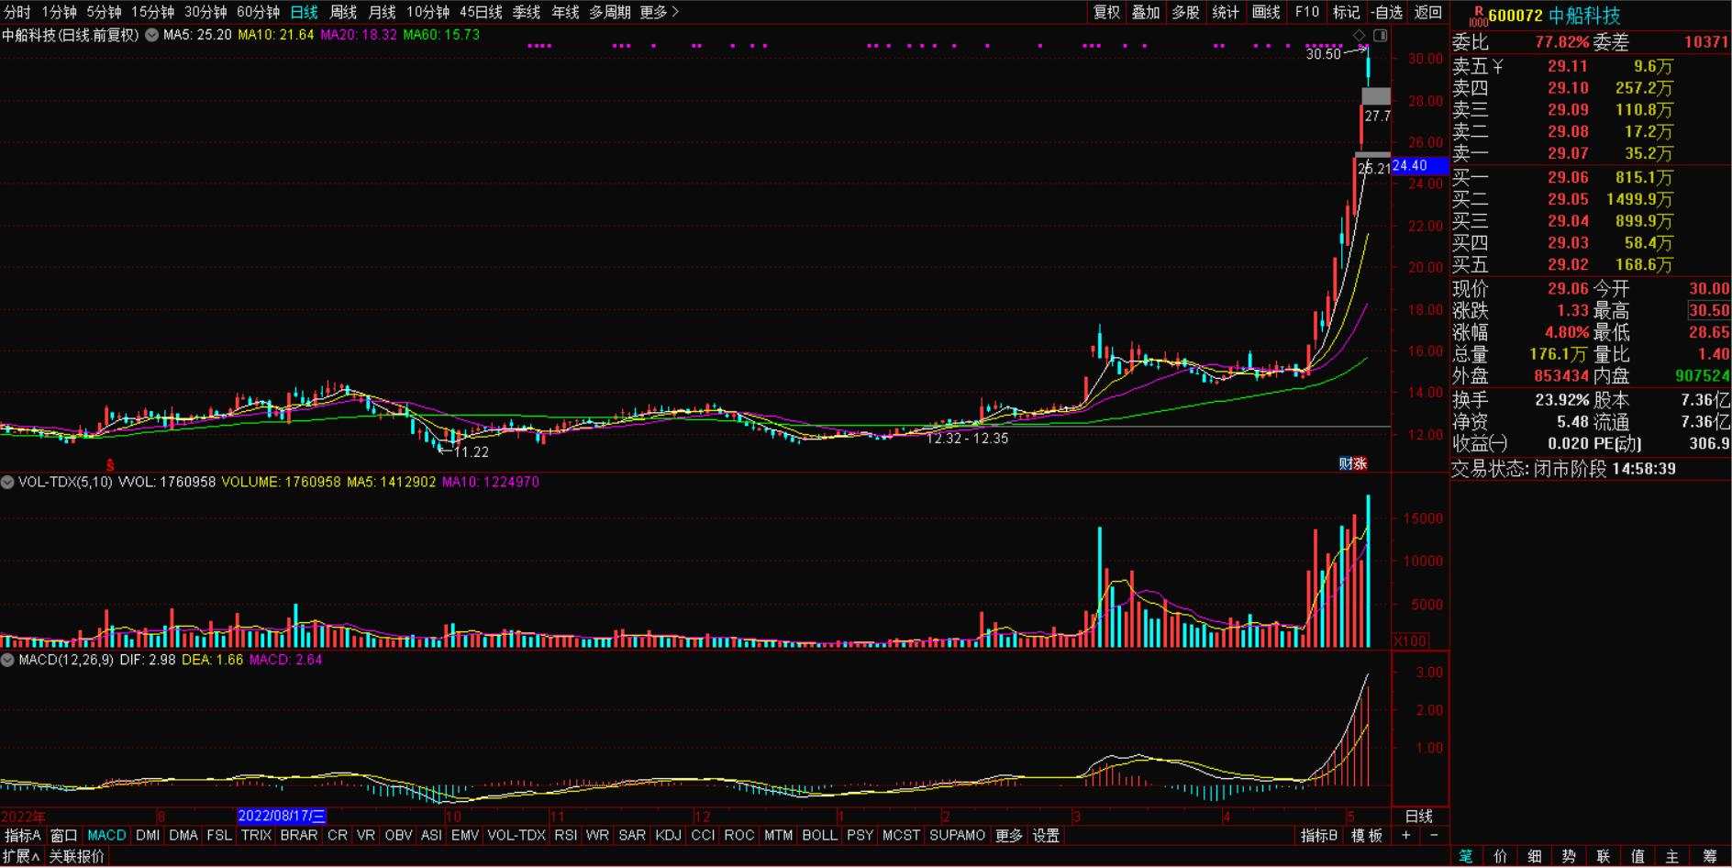This screenshot has height=868, width=1732.
Task: Click the 涨 marker icon on chart
Action: [x=1360, y=463]
